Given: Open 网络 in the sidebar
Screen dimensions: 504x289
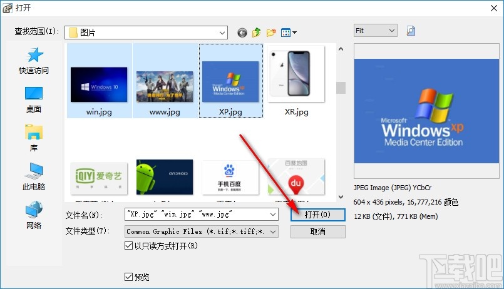Looking at the screenshot, I should pos(34,215).
